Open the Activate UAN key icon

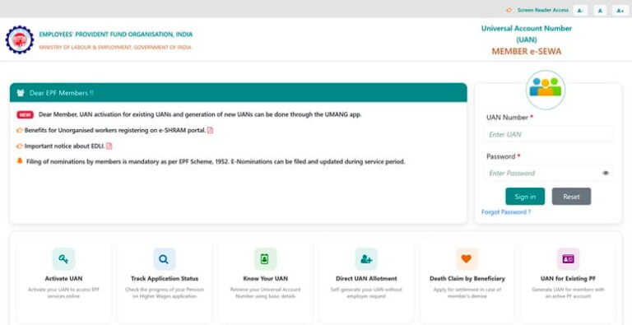point(63,259)
